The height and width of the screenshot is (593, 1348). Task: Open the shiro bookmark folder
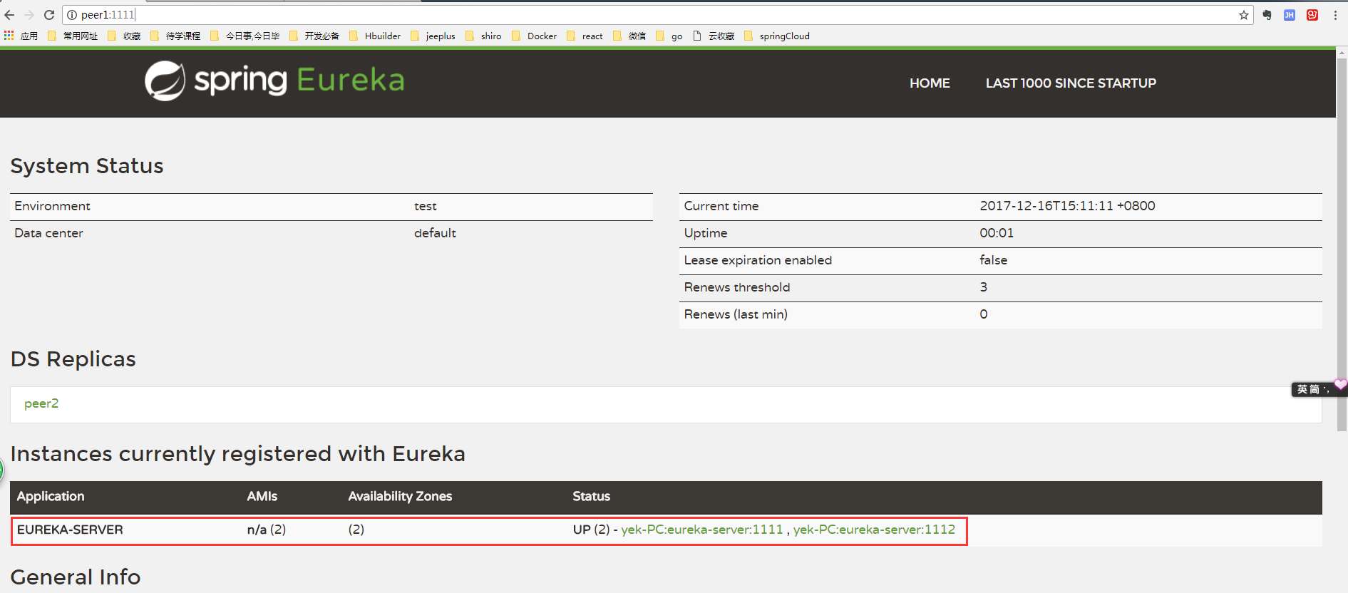pos(483,36)
